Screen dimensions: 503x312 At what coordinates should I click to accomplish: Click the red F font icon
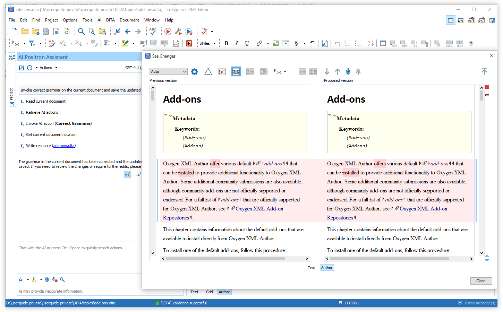(x=189, y=43)
